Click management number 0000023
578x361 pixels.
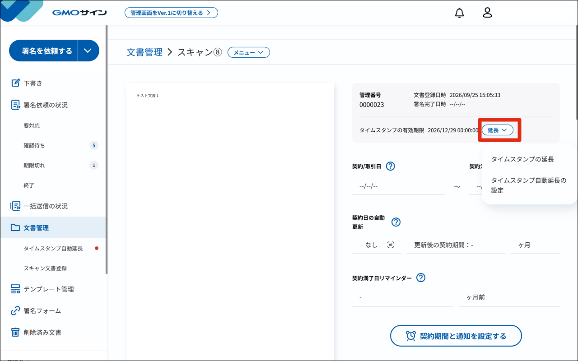[x=372, y=105]
